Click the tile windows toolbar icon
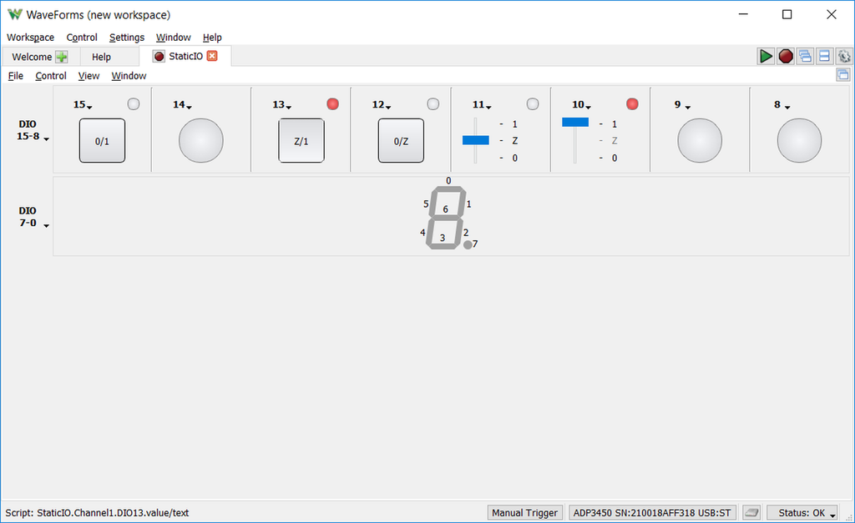Image resolution: width=855 pixels, height=523 pixels. 824,56
